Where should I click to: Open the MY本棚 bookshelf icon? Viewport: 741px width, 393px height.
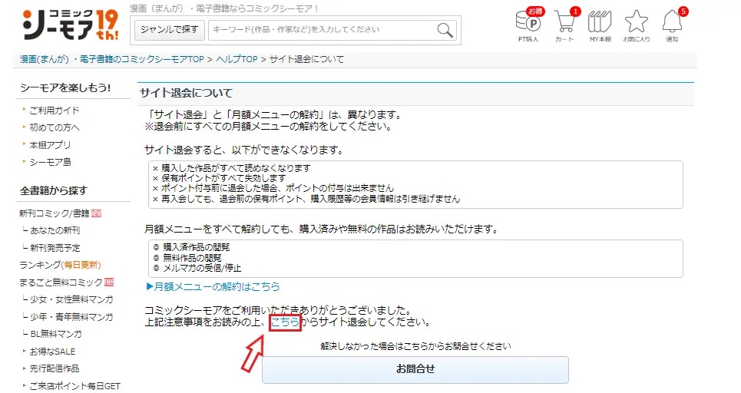pyautogui.click(x=600, y=24)
